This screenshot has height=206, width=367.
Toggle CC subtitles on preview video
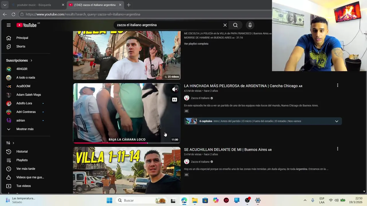coord(175,100)
